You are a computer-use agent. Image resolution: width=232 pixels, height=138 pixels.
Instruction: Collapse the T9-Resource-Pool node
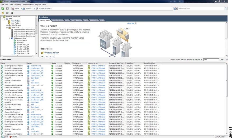[x=10, y=38]
